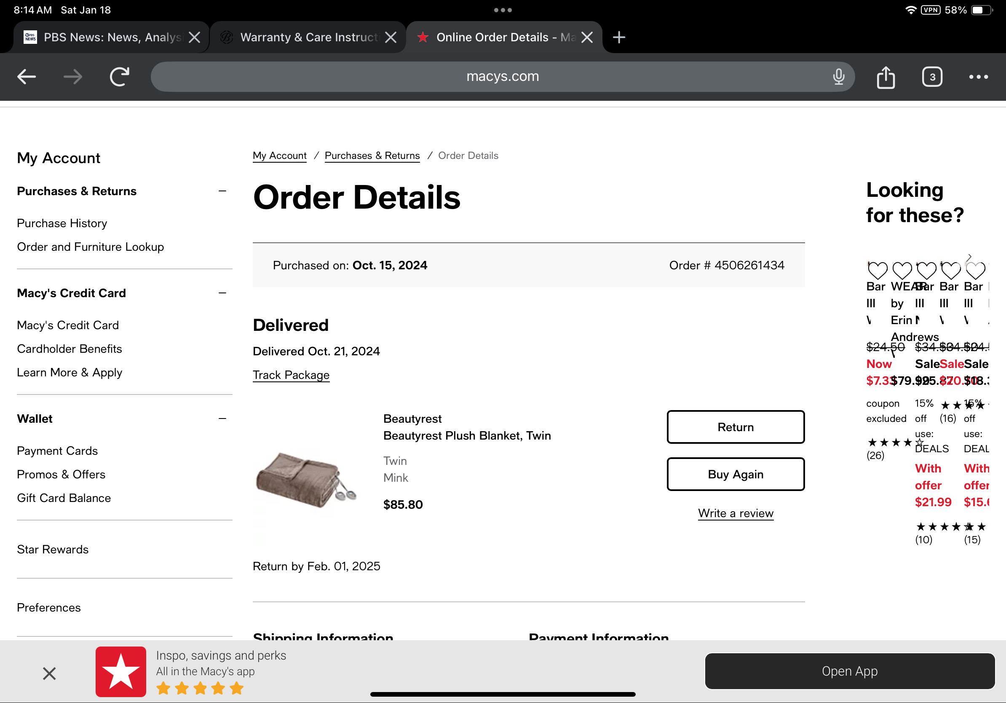Tap the microphone icon in address bar
Screen dimensions: 1006x703
[838, 77]
